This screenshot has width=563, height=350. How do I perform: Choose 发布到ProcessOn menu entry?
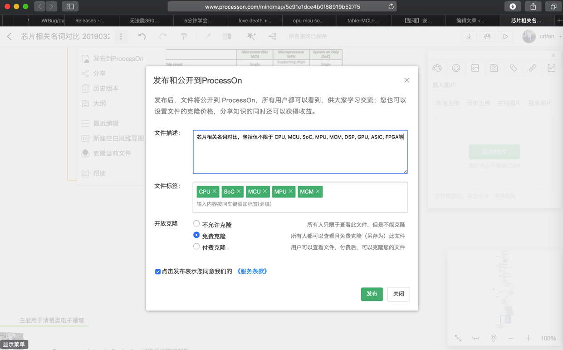click(x=113, y=59)
